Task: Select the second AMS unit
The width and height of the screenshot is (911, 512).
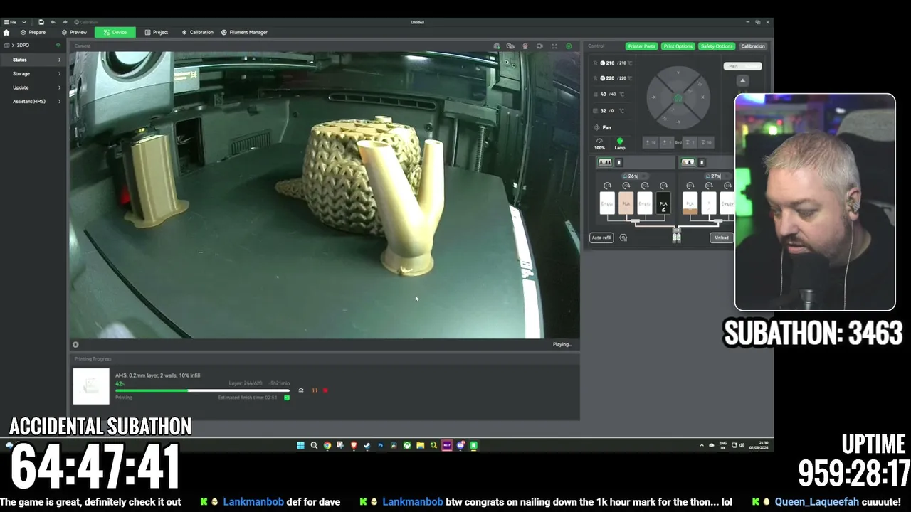Action: click(688, 162)
